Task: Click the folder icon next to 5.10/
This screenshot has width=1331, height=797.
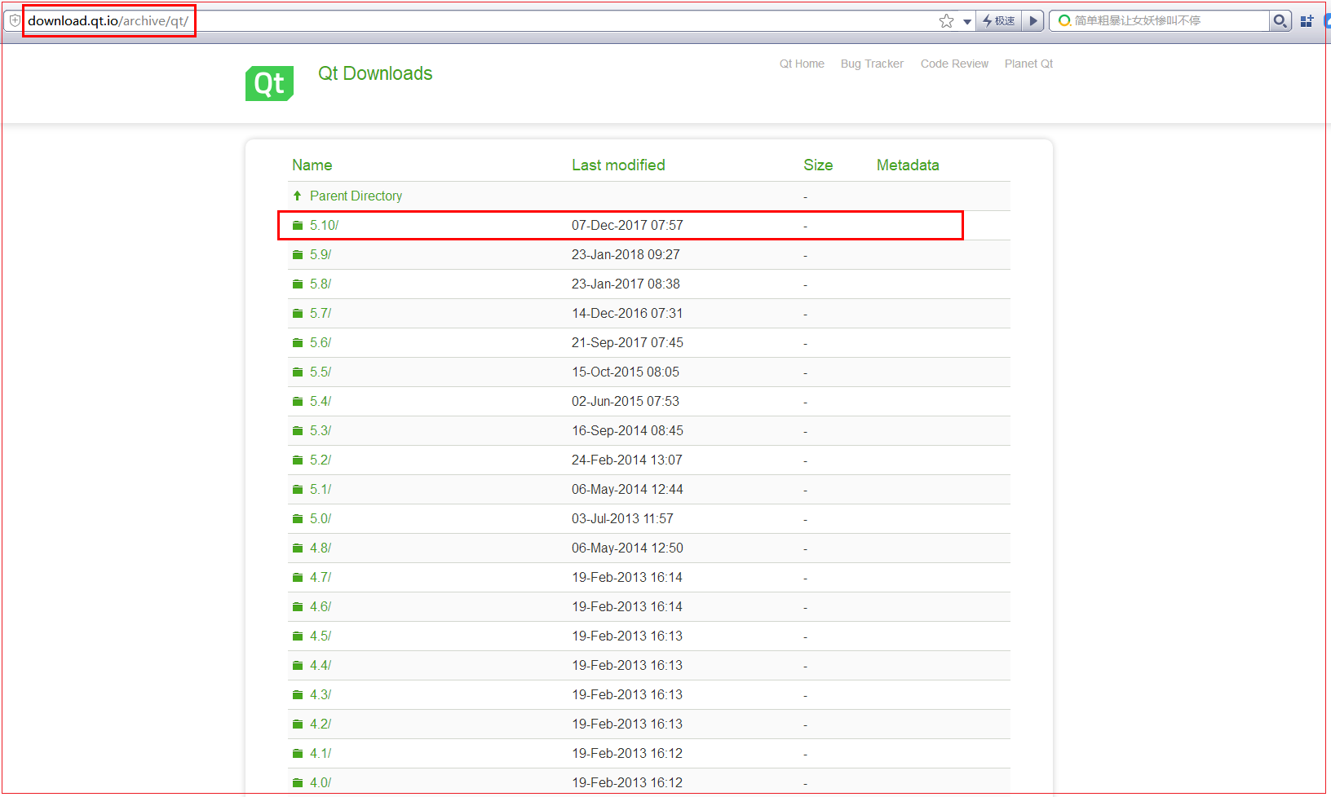Action: (298, 226)
